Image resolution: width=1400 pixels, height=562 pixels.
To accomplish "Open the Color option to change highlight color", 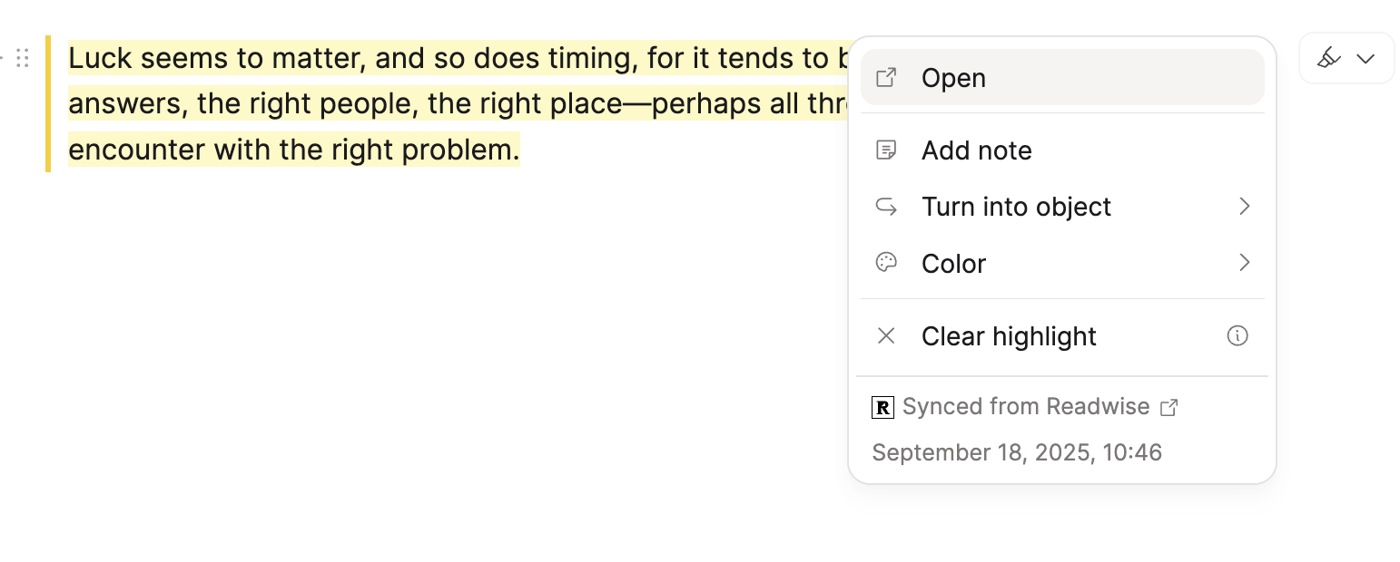I will click(x=954, y=263).
